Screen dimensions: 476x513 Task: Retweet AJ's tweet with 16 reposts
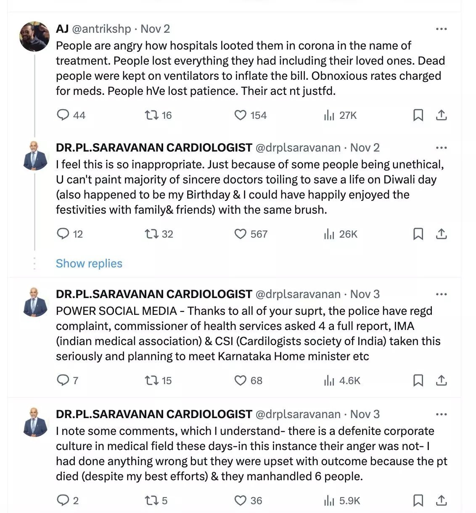[151, 115]
